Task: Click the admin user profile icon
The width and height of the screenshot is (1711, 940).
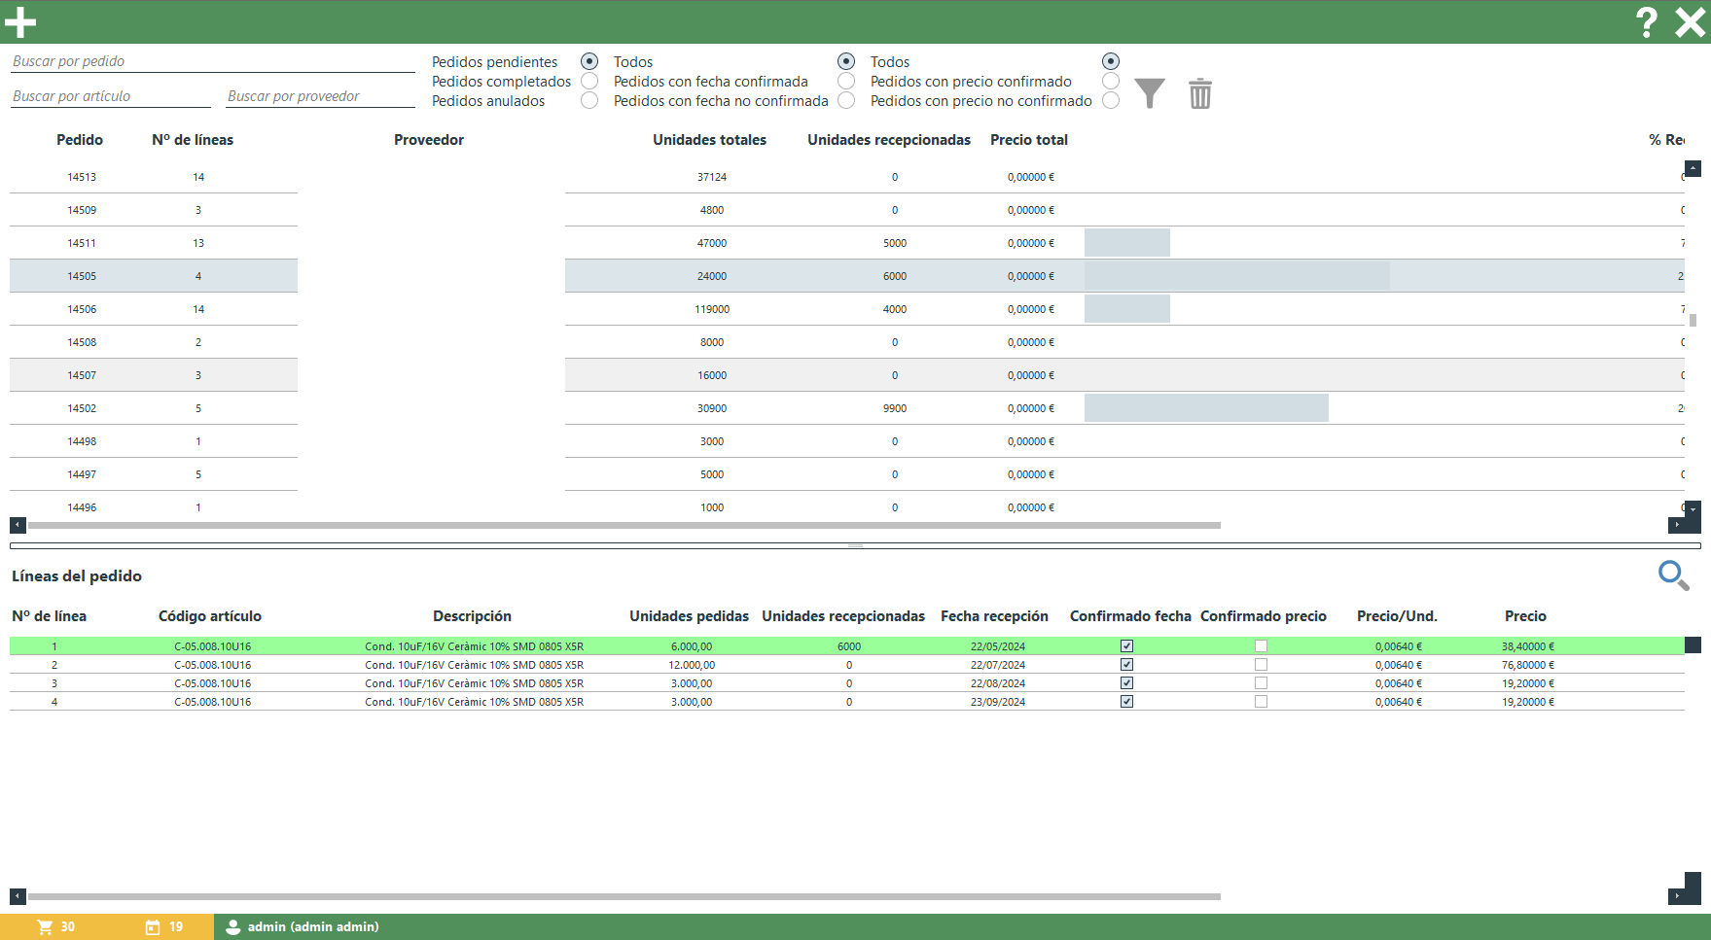Action: (233, 927)
